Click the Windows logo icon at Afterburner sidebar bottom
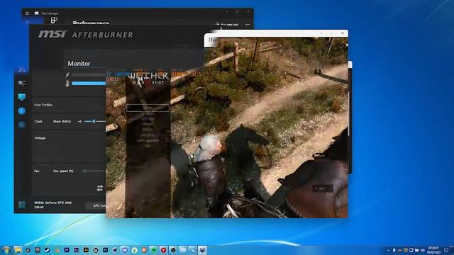 (x=22, y=205)
